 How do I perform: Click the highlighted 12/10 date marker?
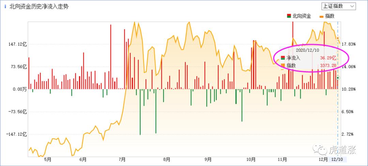338,160
